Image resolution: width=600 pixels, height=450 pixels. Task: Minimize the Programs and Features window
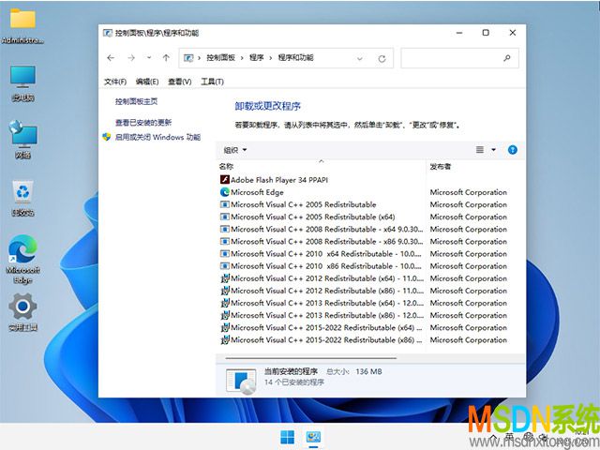[x=459, y=33]
